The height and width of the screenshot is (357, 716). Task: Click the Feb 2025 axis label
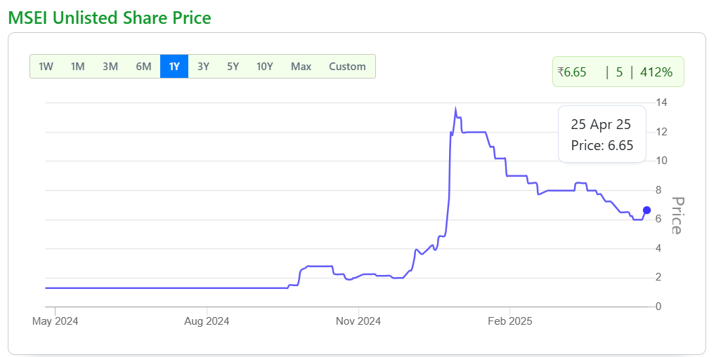click(509, 321)
